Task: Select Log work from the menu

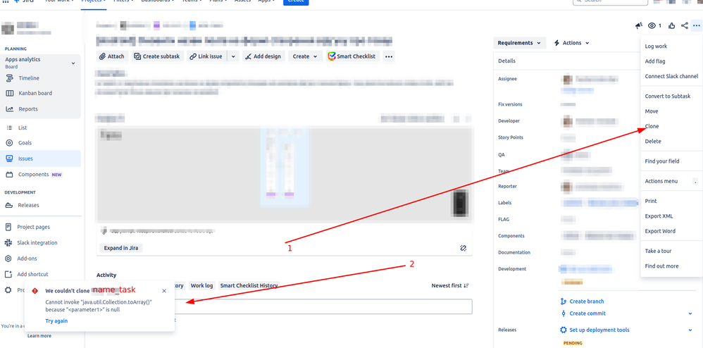Action: pyautogui.click(x=656, y=46)
